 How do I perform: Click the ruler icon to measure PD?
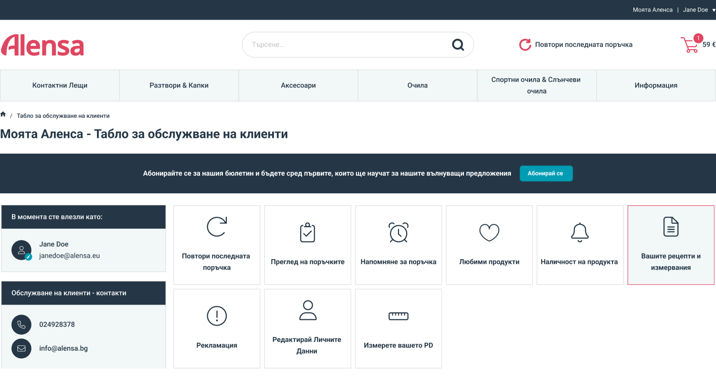(399, 315)
